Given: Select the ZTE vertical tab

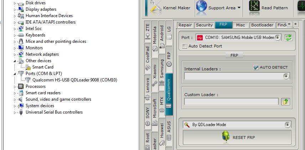Looking at the screenshot, I should [x=148, y=31].
